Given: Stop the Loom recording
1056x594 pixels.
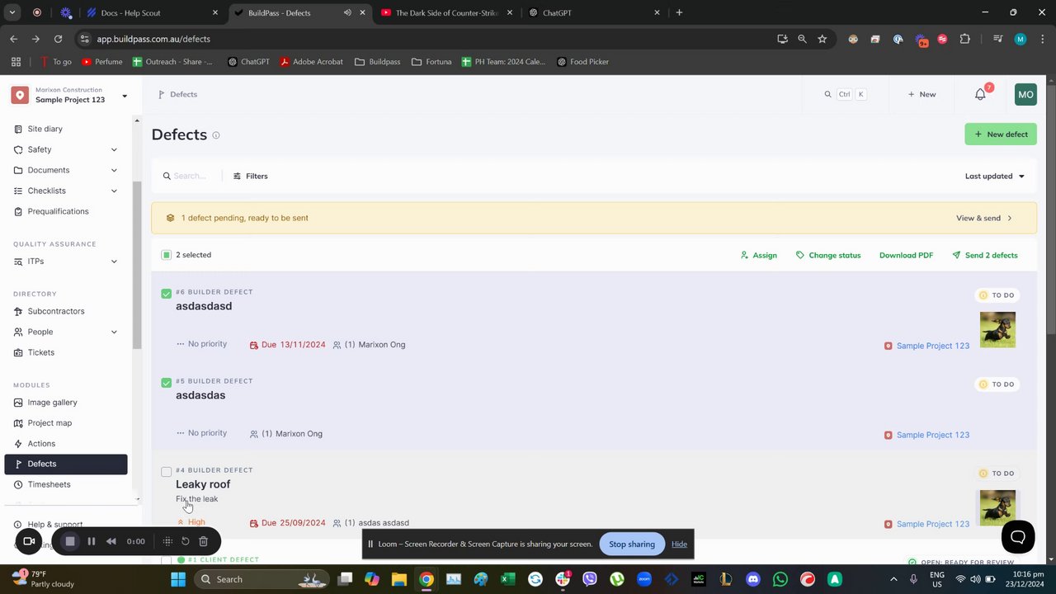Looking at the screenshot, I should point(70,541).
